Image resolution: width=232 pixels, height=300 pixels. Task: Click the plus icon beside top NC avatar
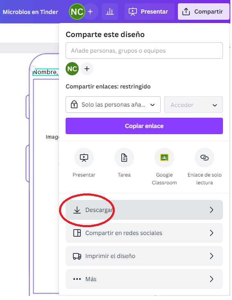[x=90, y=12]
